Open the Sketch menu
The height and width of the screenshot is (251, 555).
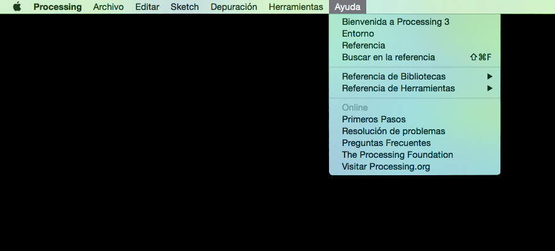point(184,7)
